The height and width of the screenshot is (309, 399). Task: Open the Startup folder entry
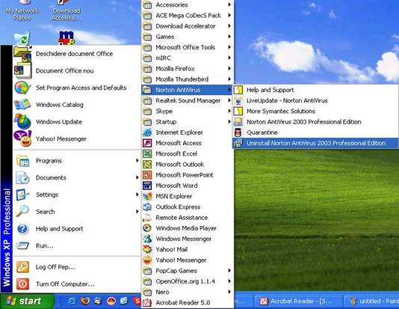[187, 122]
